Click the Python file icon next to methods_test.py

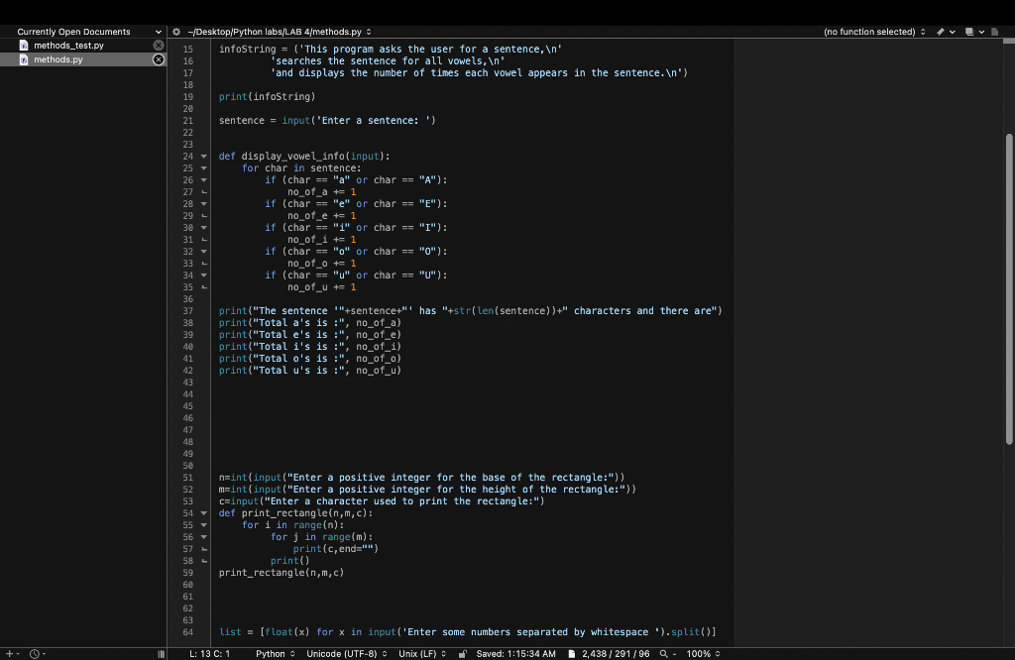coord(24,46)
